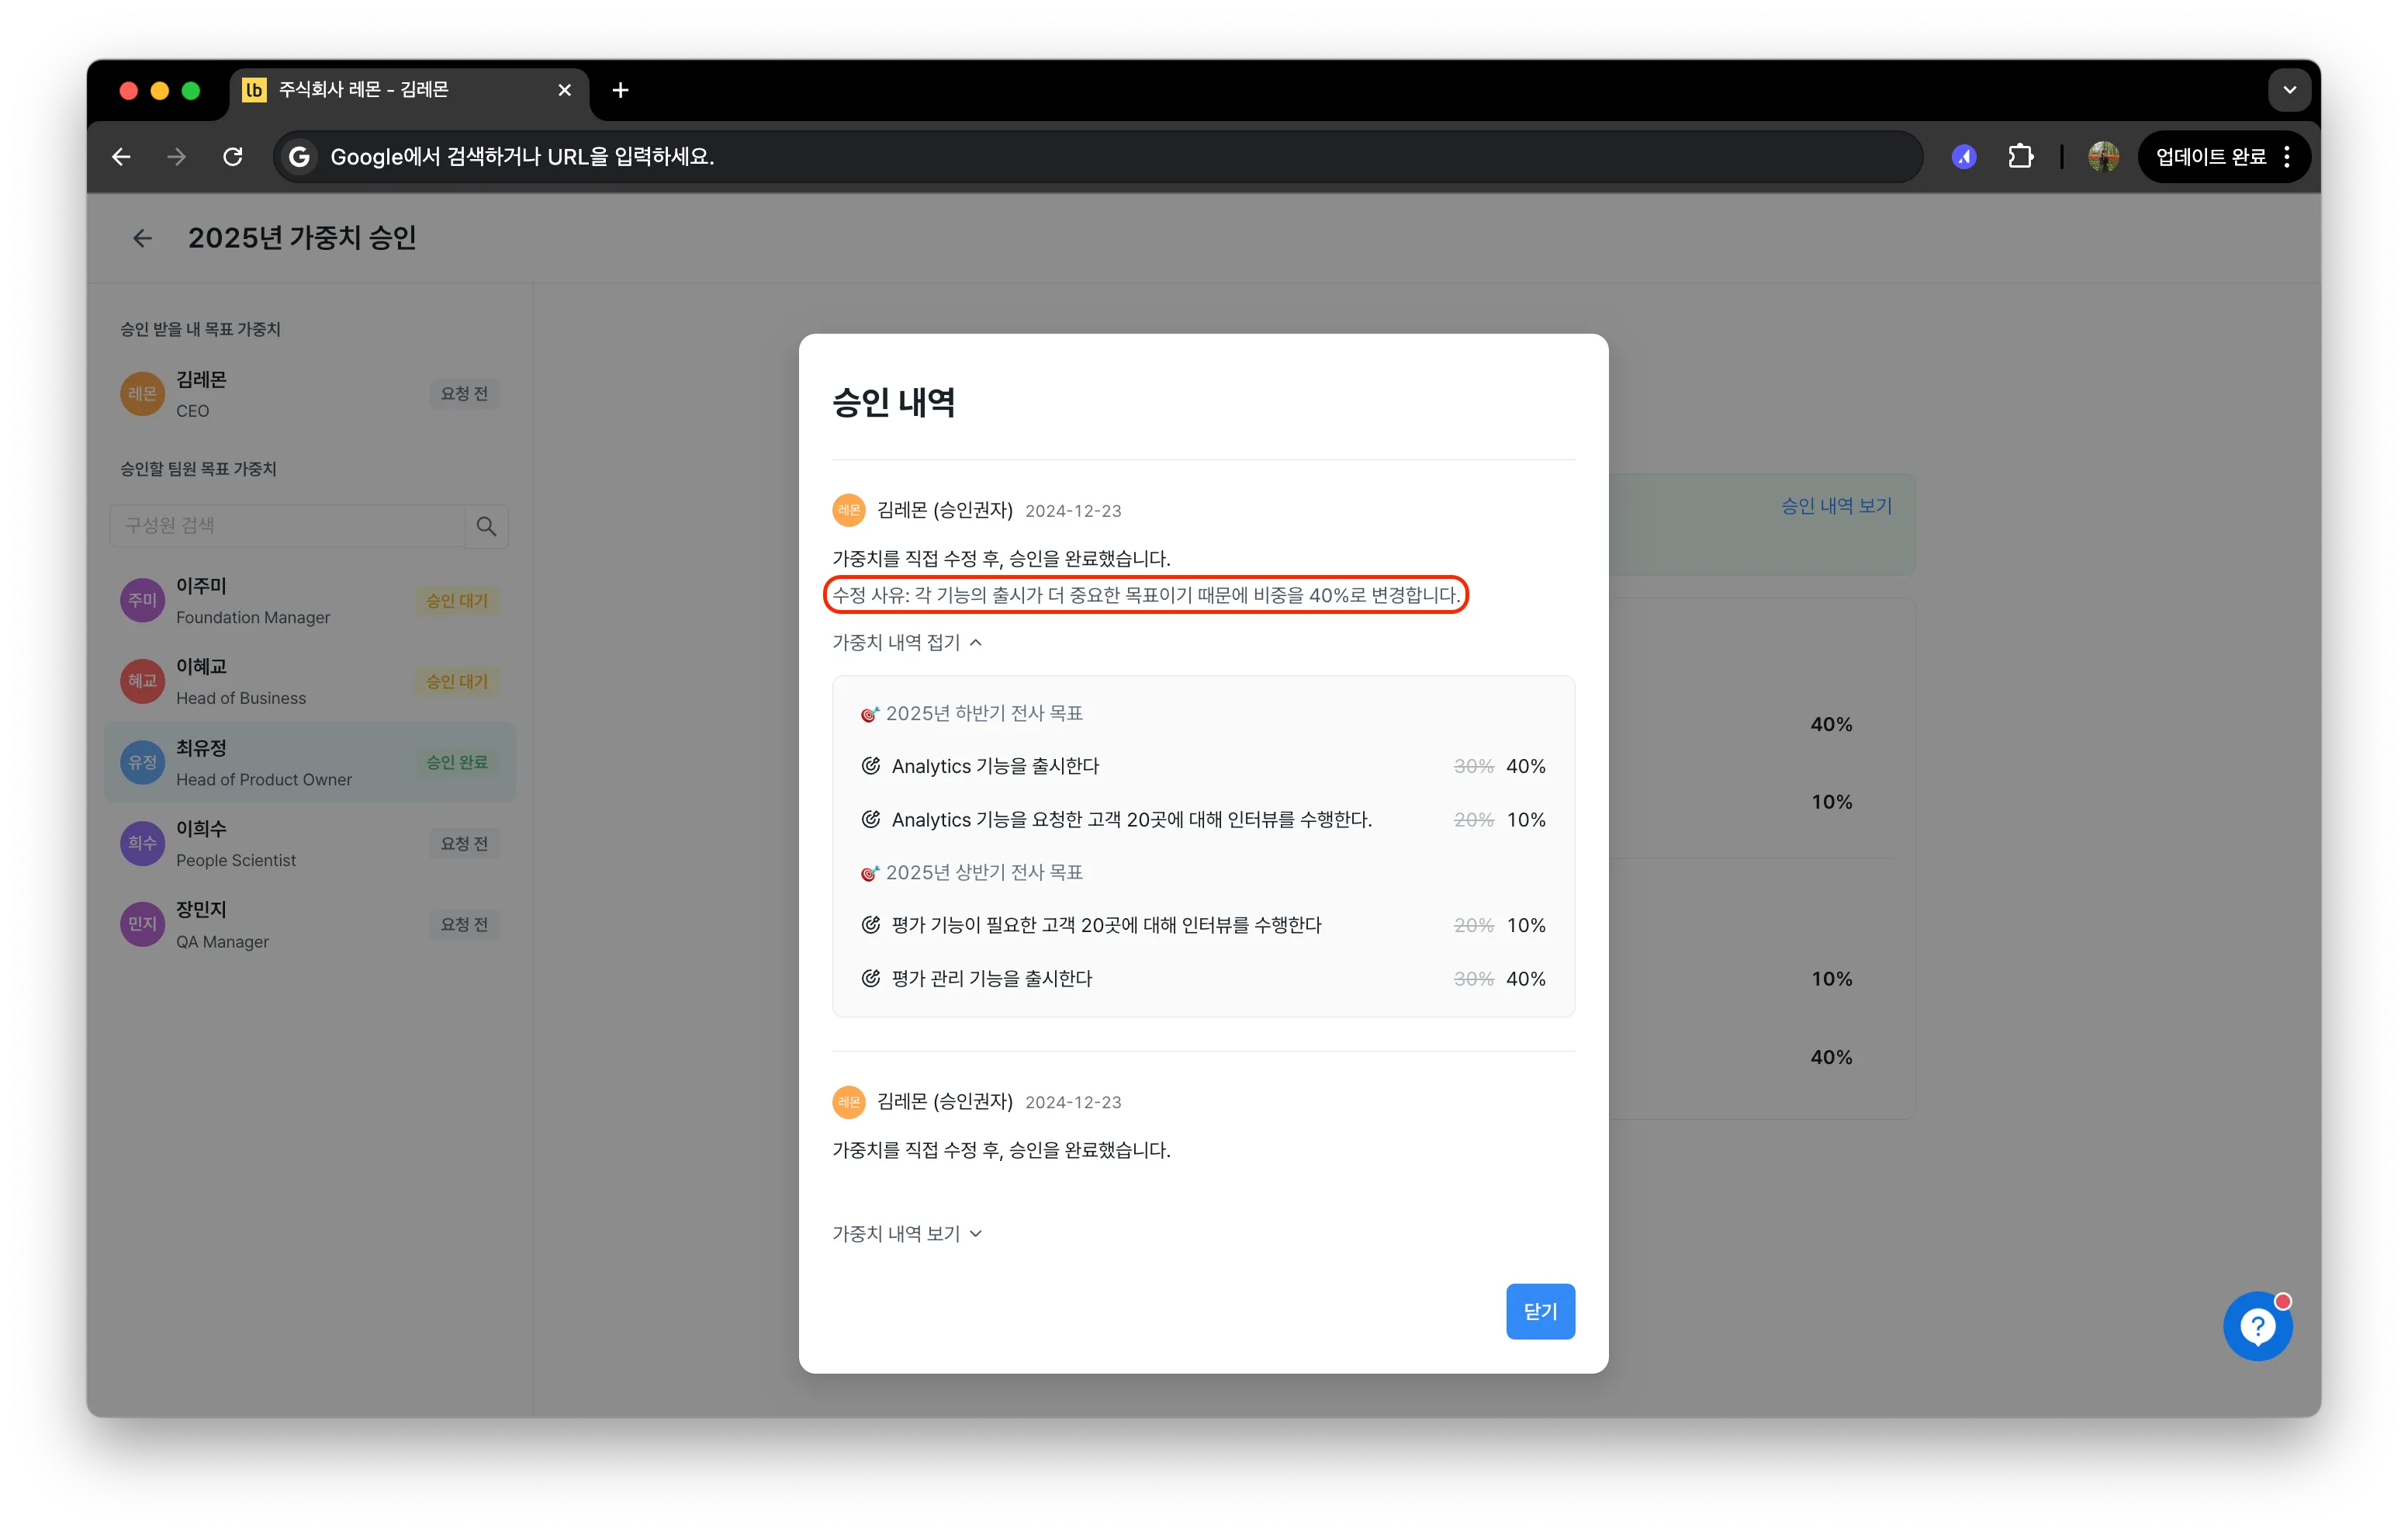Open the browser profile avatar
Image resolution: width=2408 pixels, height=1532 pixels.
2103,157
